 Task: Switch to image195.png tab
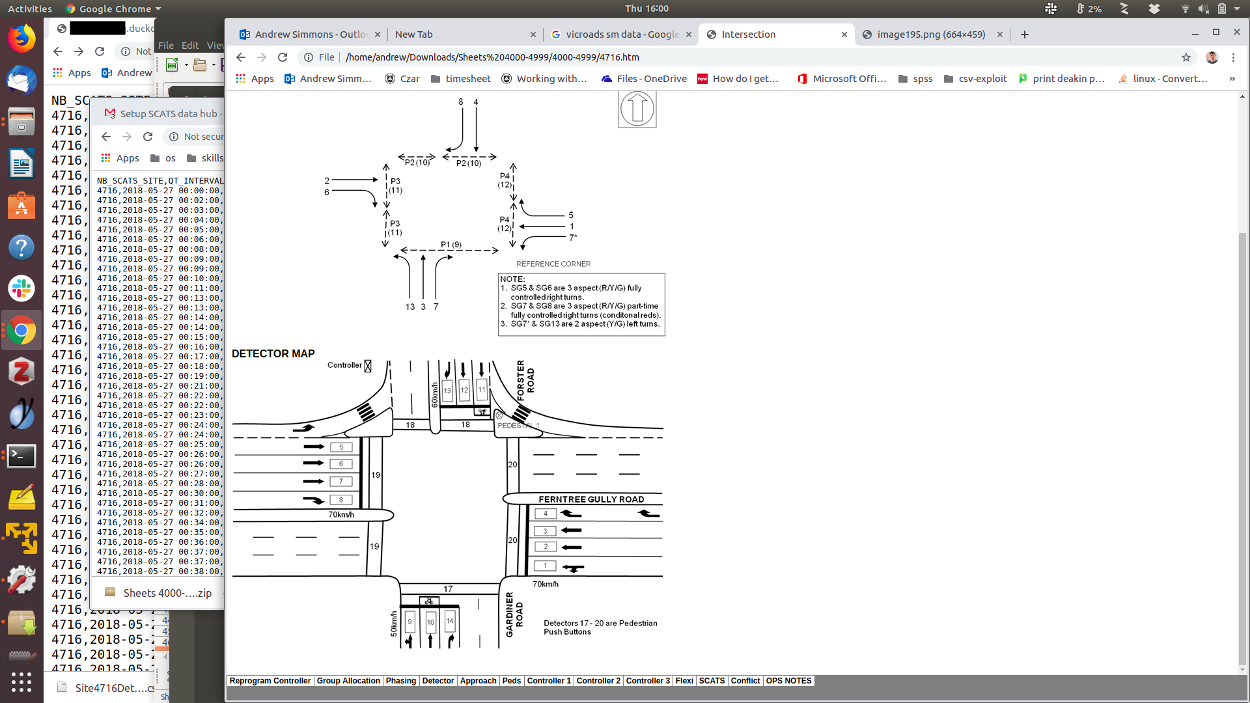[x=931, y=34]
